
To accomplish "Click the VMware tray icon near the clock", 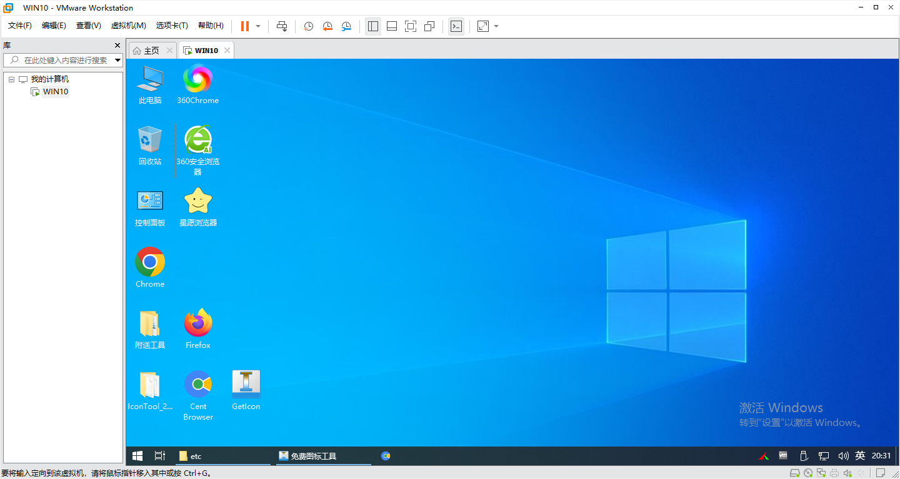I will coord(782,456).
